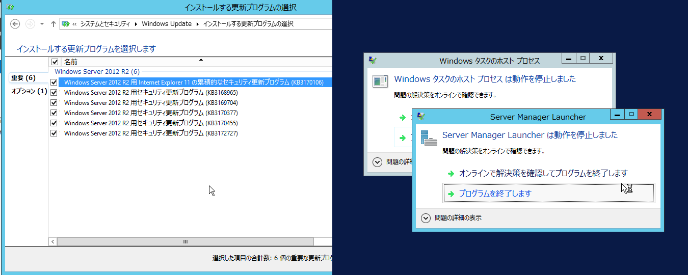Click インストールする更新プログラムの選択 breadcrumb segment
Viewport: 688px width, 275px height.
(248, 24)
